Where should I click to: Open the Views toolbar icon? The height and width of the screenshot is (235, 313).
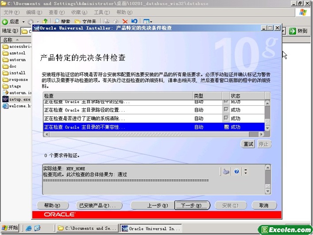tap(147, 21)
